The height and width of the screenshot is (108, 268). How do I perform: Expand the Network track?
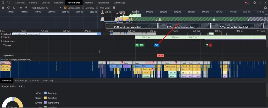click(x=2, y=34)
